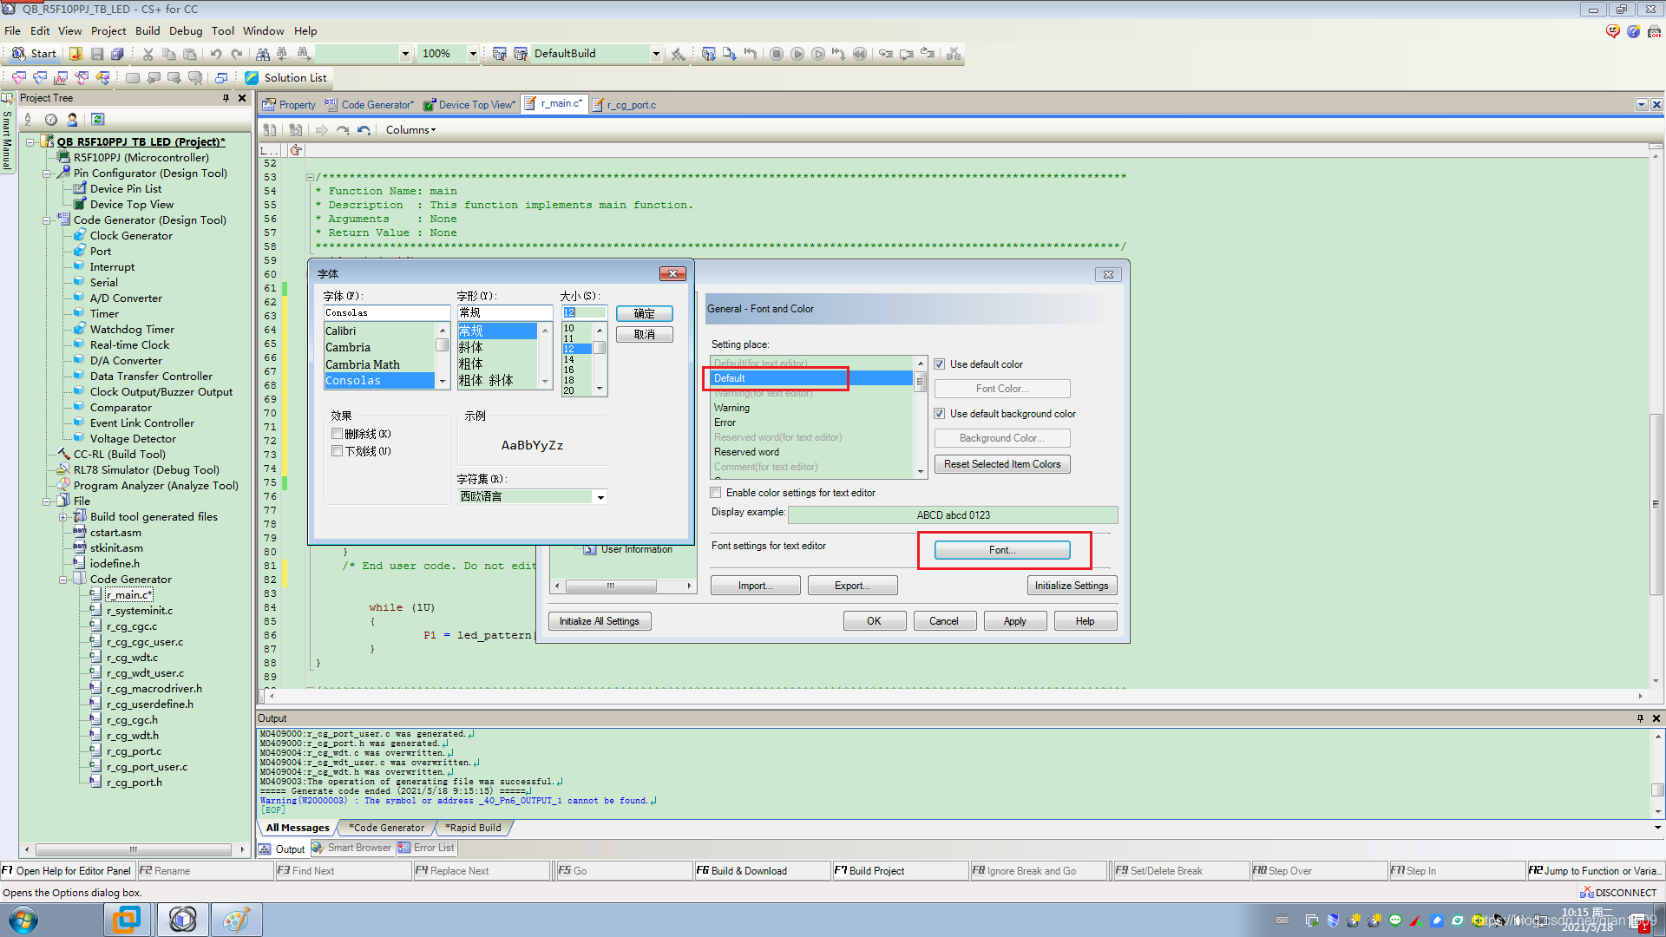Click the refresh icon in Project Tree
The image size is (1666, 937).
coord(97,120)
